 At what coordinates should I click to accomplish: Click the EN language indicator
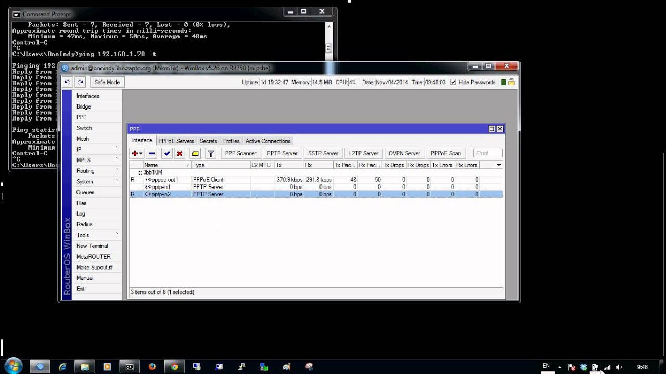546,366
